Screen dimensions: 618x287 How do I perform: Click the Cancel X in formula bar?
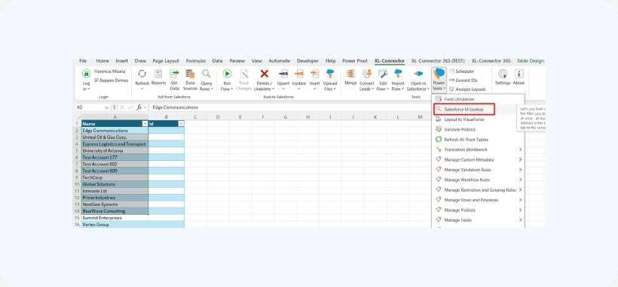coord(122,107)
